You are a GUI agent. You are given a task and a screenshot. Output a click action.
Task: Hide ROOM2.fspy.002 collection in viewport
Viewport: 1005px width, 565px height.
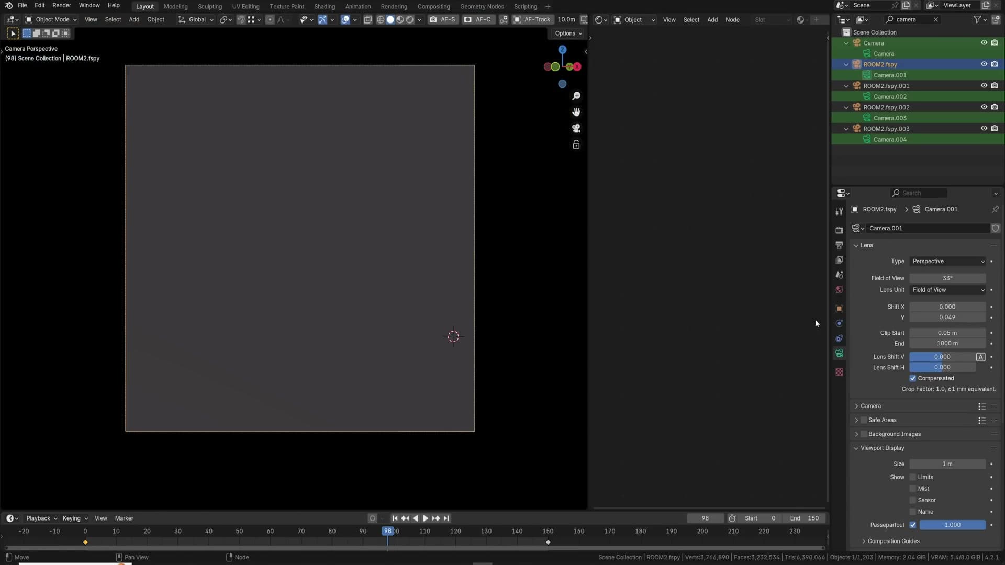click(x=984, y=107)
